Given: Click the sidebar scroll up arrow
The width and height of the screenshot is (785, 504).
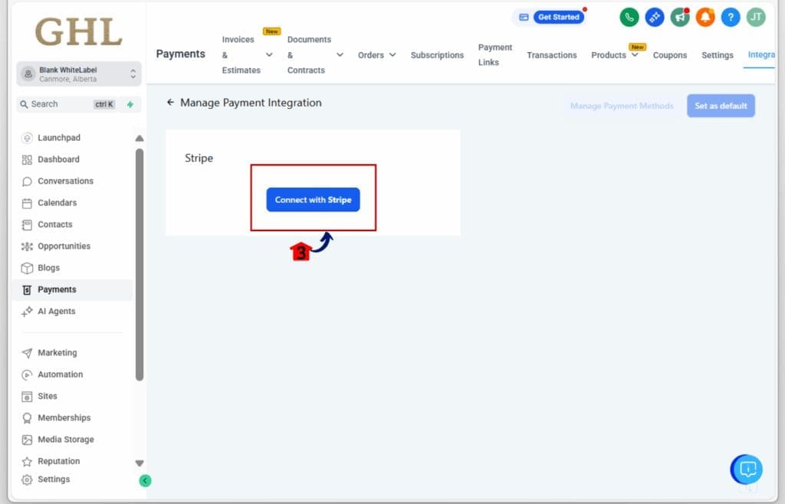Looking at the screenshot, I should (140, 138).
